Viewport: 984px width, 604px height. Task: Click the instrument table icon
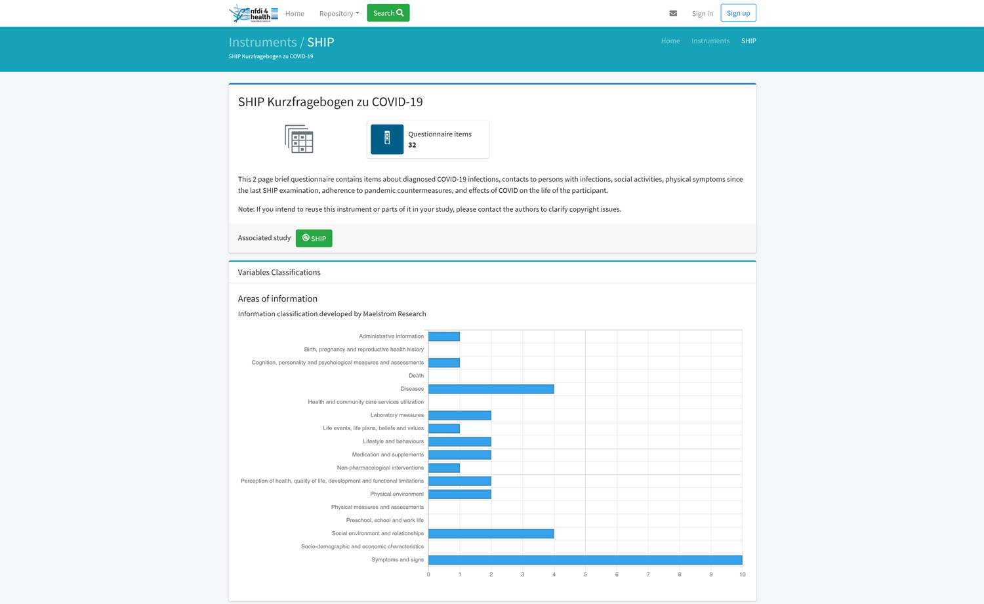(299, 139)
